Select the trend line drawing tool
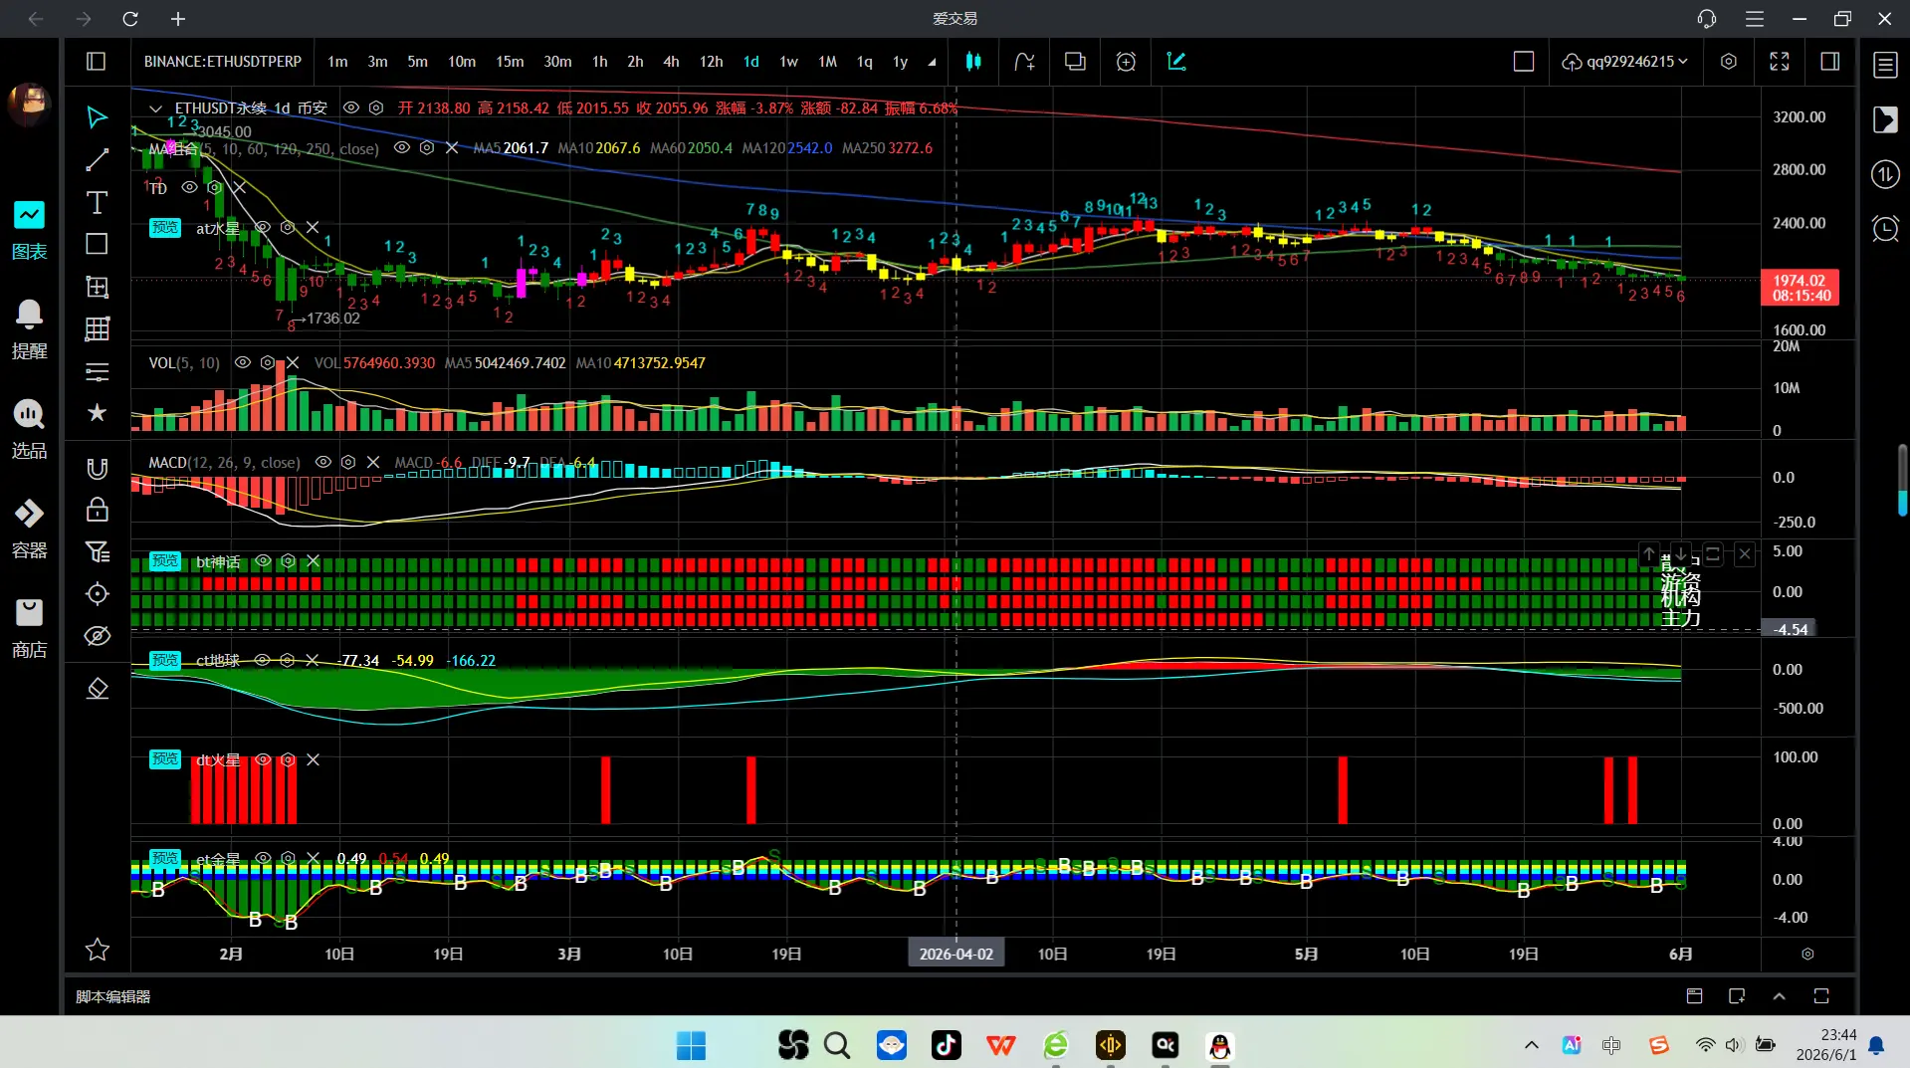The height and width of the screenshot is (1068, 1910). [97, 160]
